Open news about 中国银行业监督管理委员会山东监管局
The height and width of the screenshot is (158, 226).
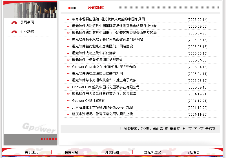click(x=114, y=33)
